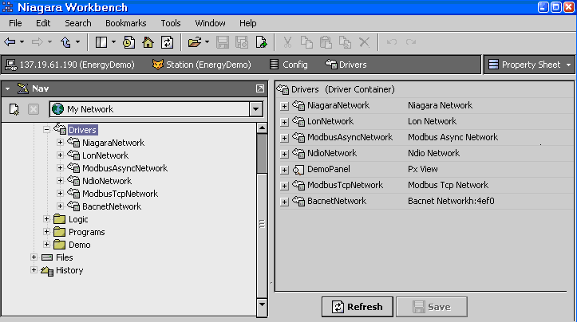Viewport: 577px width, 322px height.
Task: Maximize the Nav panel using its corner icon
Action: coord(259,88)
